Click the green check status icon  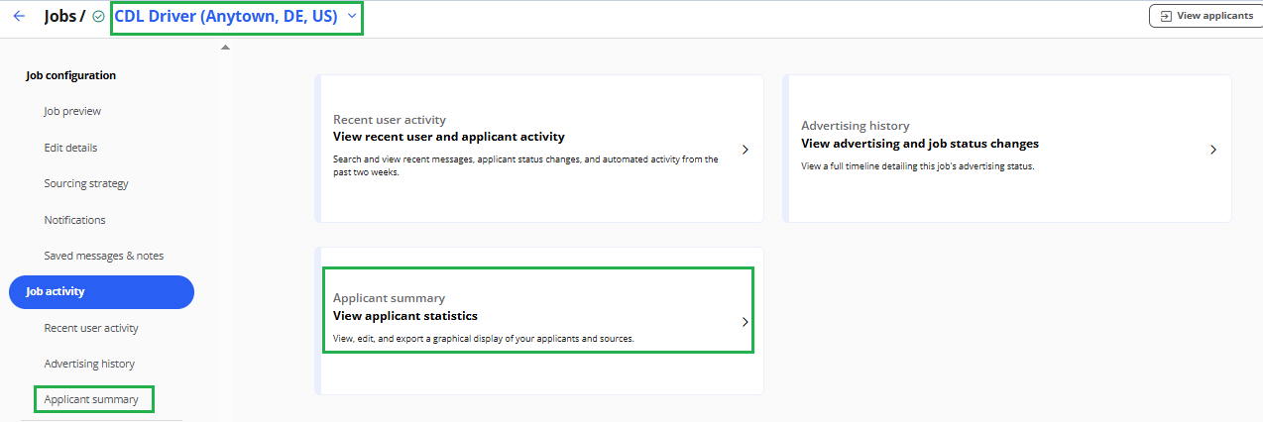pos(98,17)
